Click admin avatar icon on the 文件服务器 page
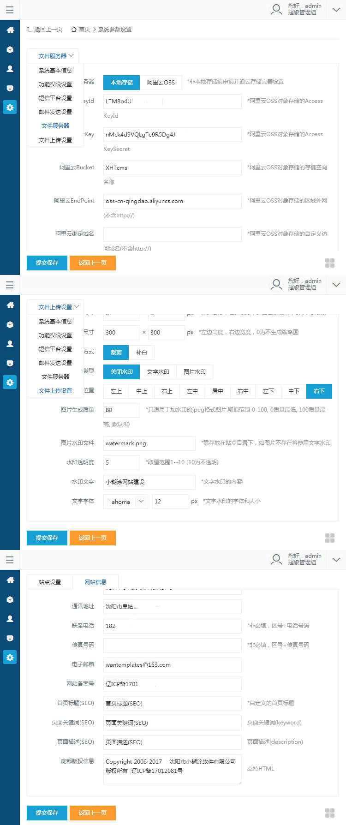This screenshot has width=346, height=825. pos(276,10)
